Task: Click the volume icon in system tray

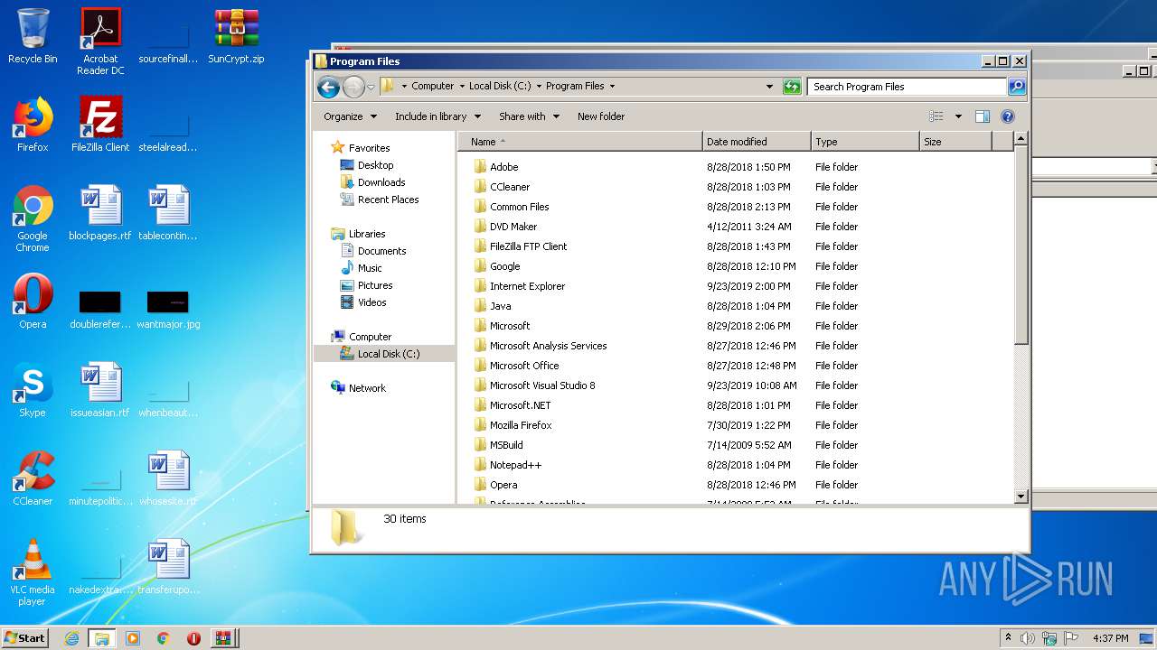Action: pyautogui.click(x=1028, y=638)
